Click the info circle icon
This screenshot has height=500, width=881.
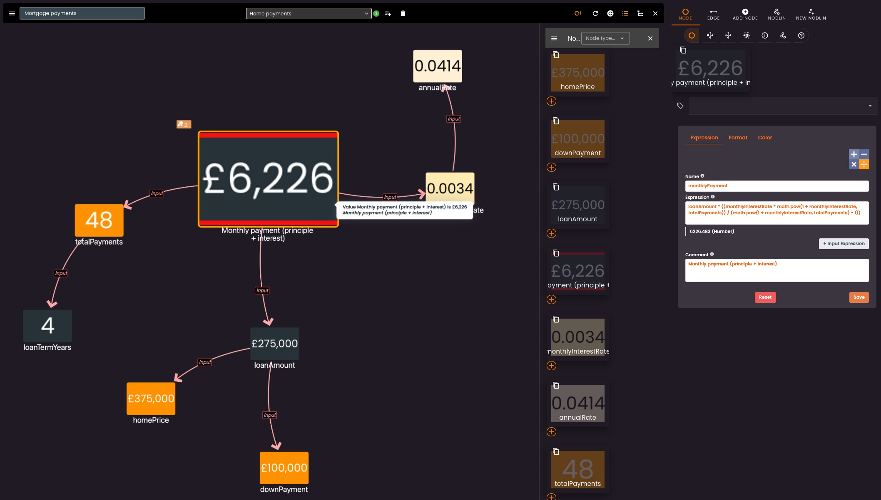coord(764,35)
